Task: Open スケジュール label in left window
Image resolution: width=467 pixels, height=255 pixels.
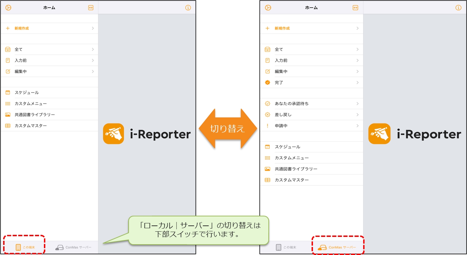Action: [26, 93]
